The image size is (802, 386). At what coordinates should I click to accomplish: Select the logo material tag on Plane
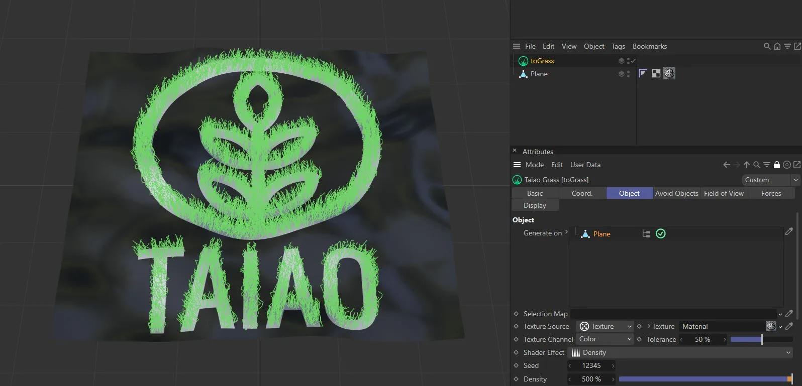[x=669, y=74]
